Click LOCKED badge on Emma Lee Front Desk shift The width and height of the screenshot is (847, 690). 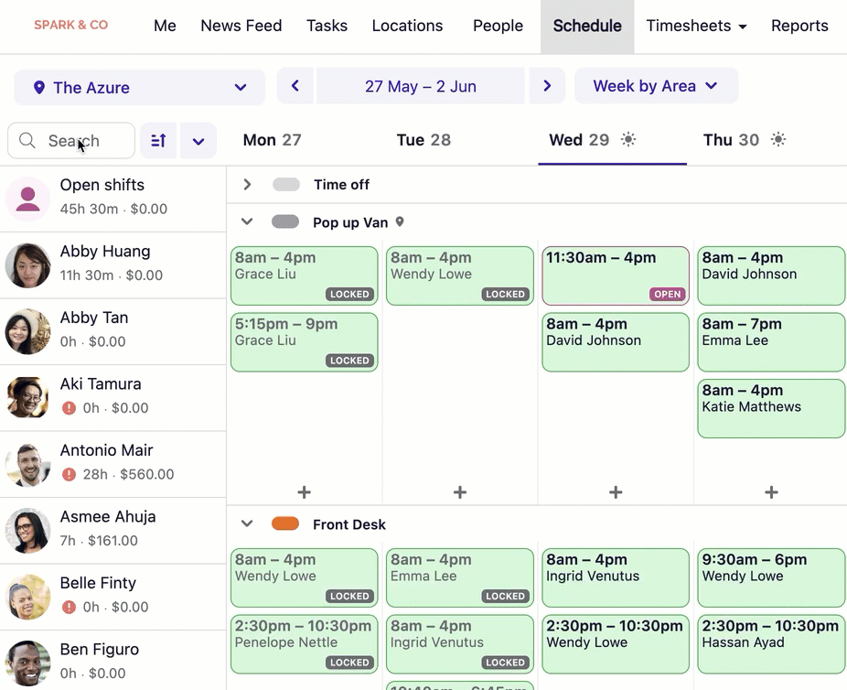click(505, 596)
